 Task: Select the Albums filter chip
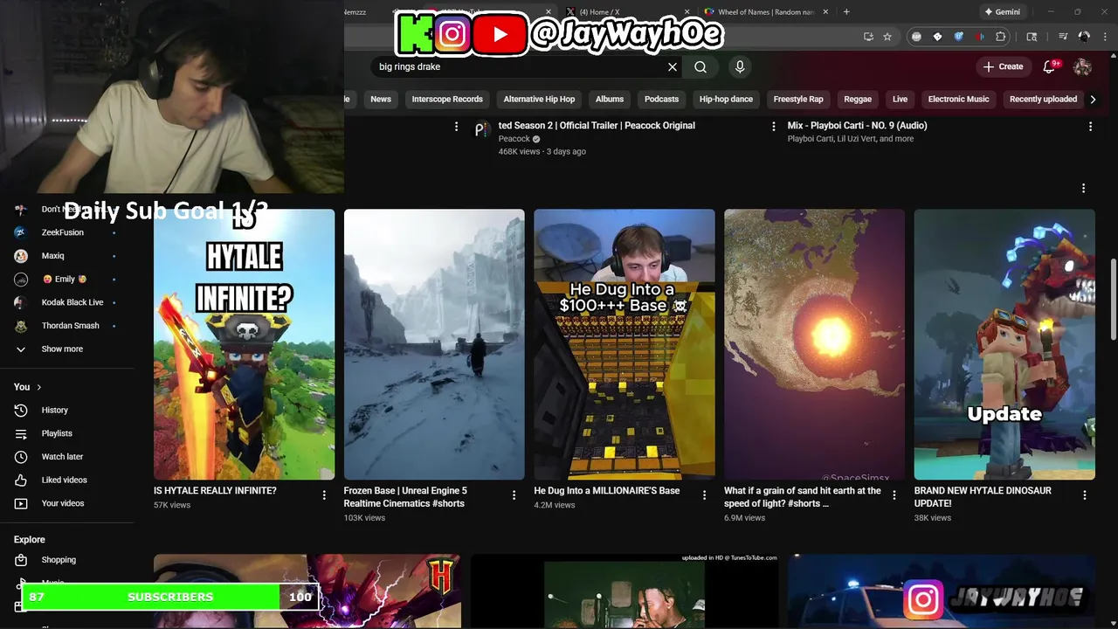610,100
